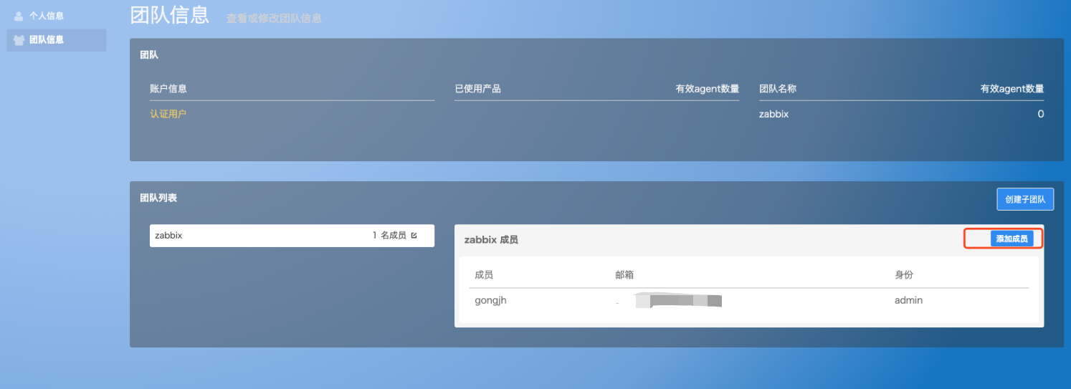Click the 1 名成员 count label
This screenshot has height=389, width=1071.
coord(389,235)
